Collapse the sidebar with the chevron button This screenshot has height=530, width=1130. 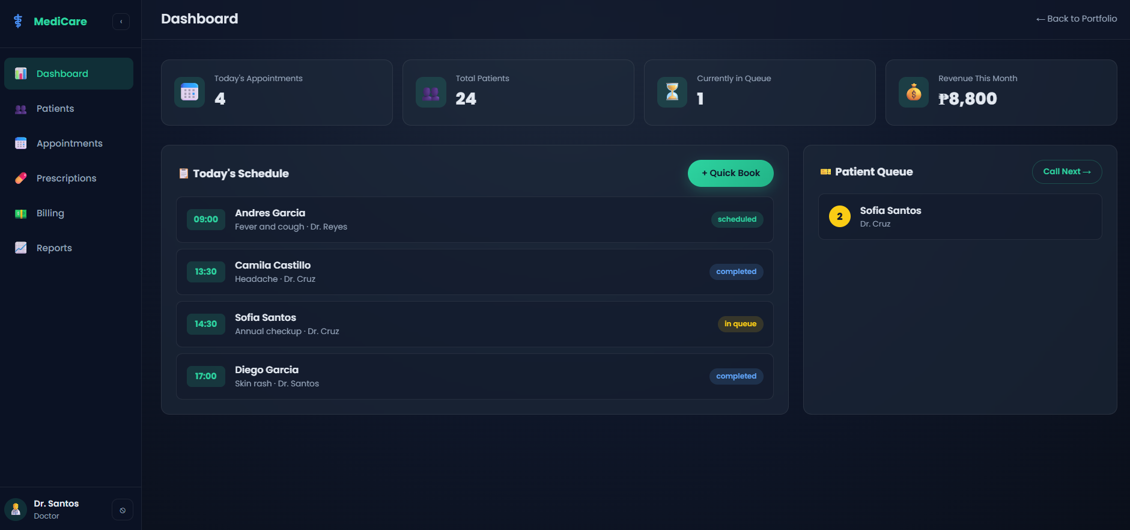pos(121,22)
